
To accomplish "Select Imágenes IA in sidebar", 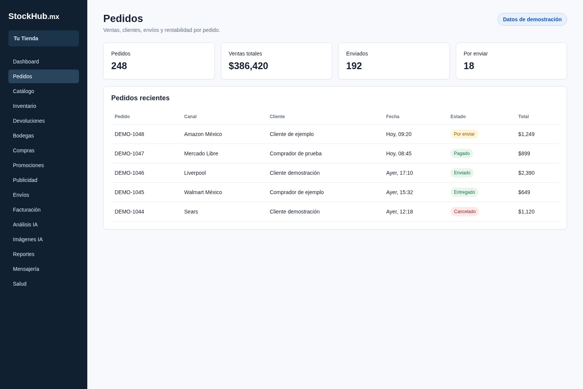I will point(44,239).
